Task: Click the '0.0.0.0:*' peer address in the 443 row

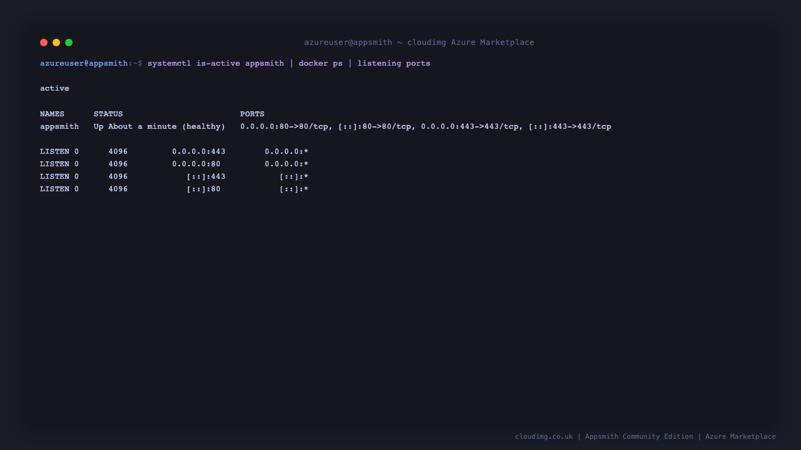Action: tap(287, 152)
